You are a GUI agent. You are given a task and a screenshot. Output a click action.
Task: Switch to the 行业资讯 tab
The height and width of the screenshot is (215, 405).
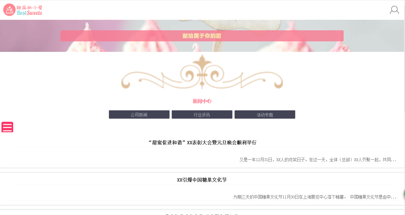[x=202, y=114]
